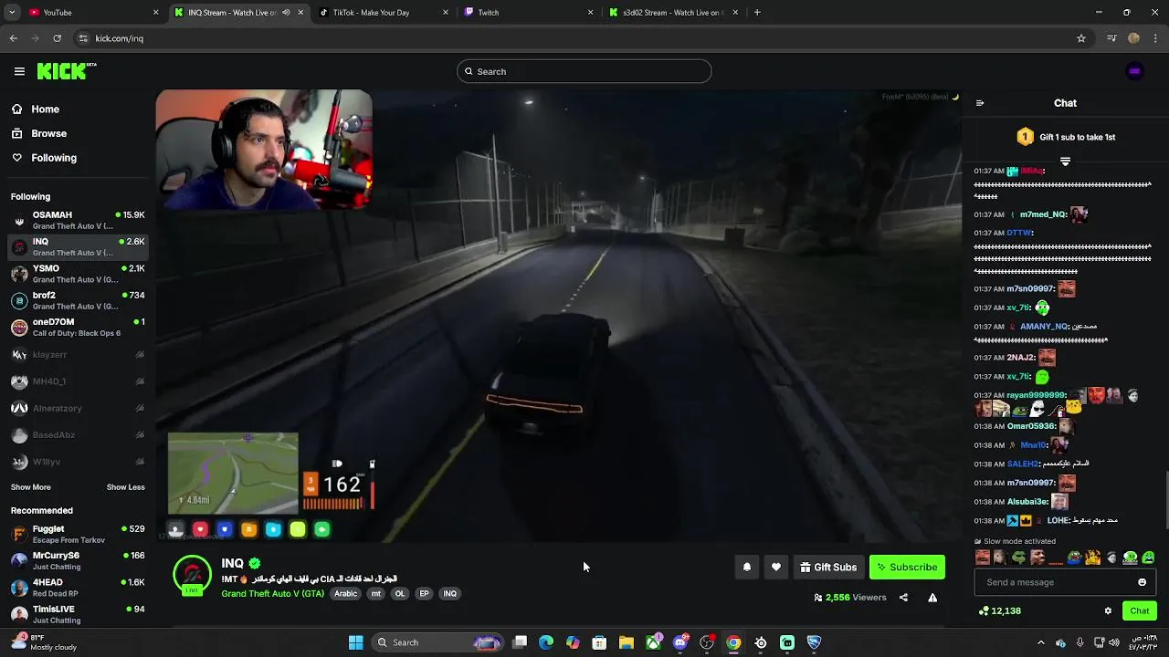The width and height of the screenshot is (1169, 657).
Task: Open weather widget Mostly cloudy
Action: [x=46, y=642]
